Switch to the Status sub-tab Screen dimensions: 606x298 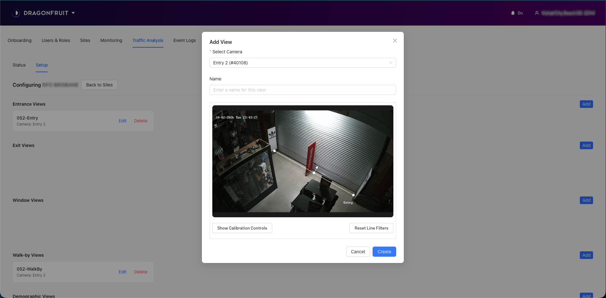point(19,65)
